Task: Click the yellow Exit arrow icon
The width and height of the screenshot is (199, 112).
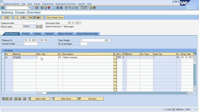Action: [x=45, y=7]
